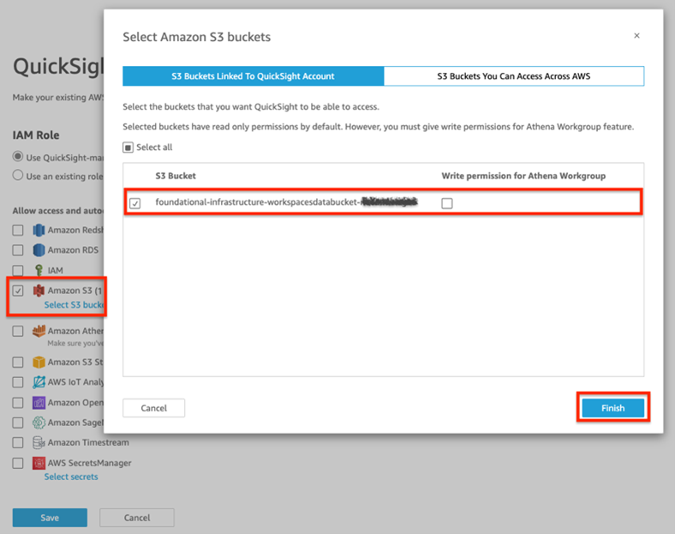
Task: Click Cancel on the QuickSight page
Action: click(137, 518)
